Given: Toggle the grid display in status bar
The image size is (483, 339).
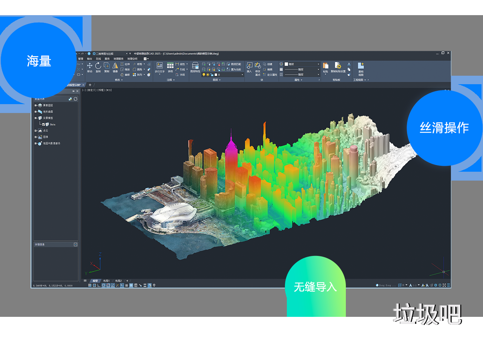Looking at the screenshot, I should 90,285.
